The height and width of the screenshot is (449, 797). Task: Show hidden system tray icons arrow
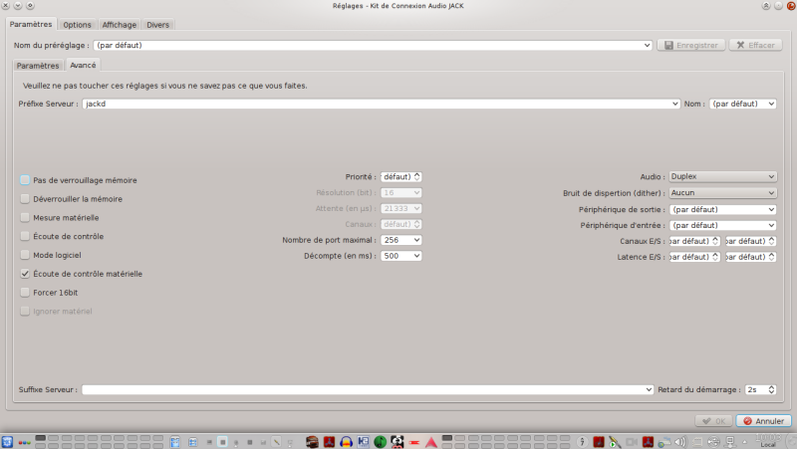click(744, 442)
